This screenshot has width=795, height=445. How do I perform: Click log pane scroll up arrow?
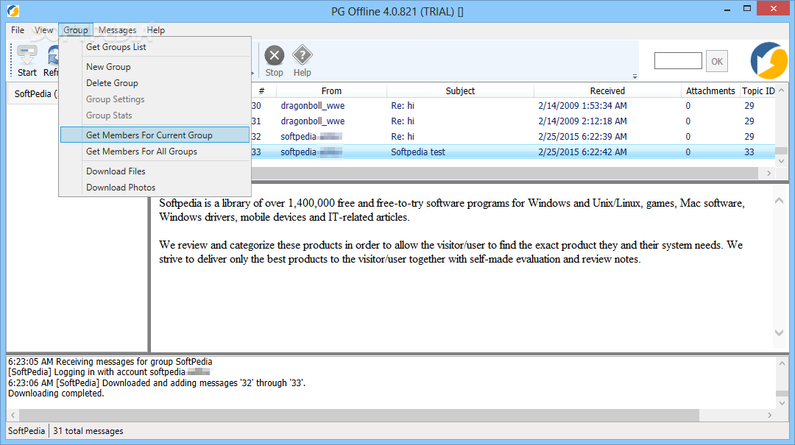[x=782, y=363]
